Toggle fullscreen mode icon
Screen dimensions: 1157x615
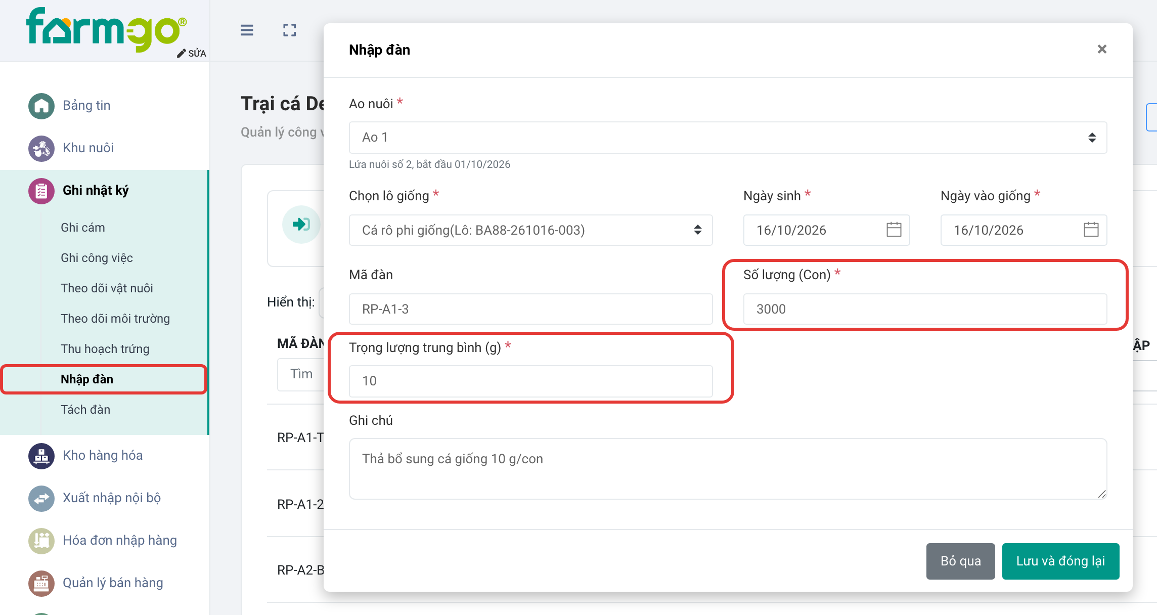290,30
